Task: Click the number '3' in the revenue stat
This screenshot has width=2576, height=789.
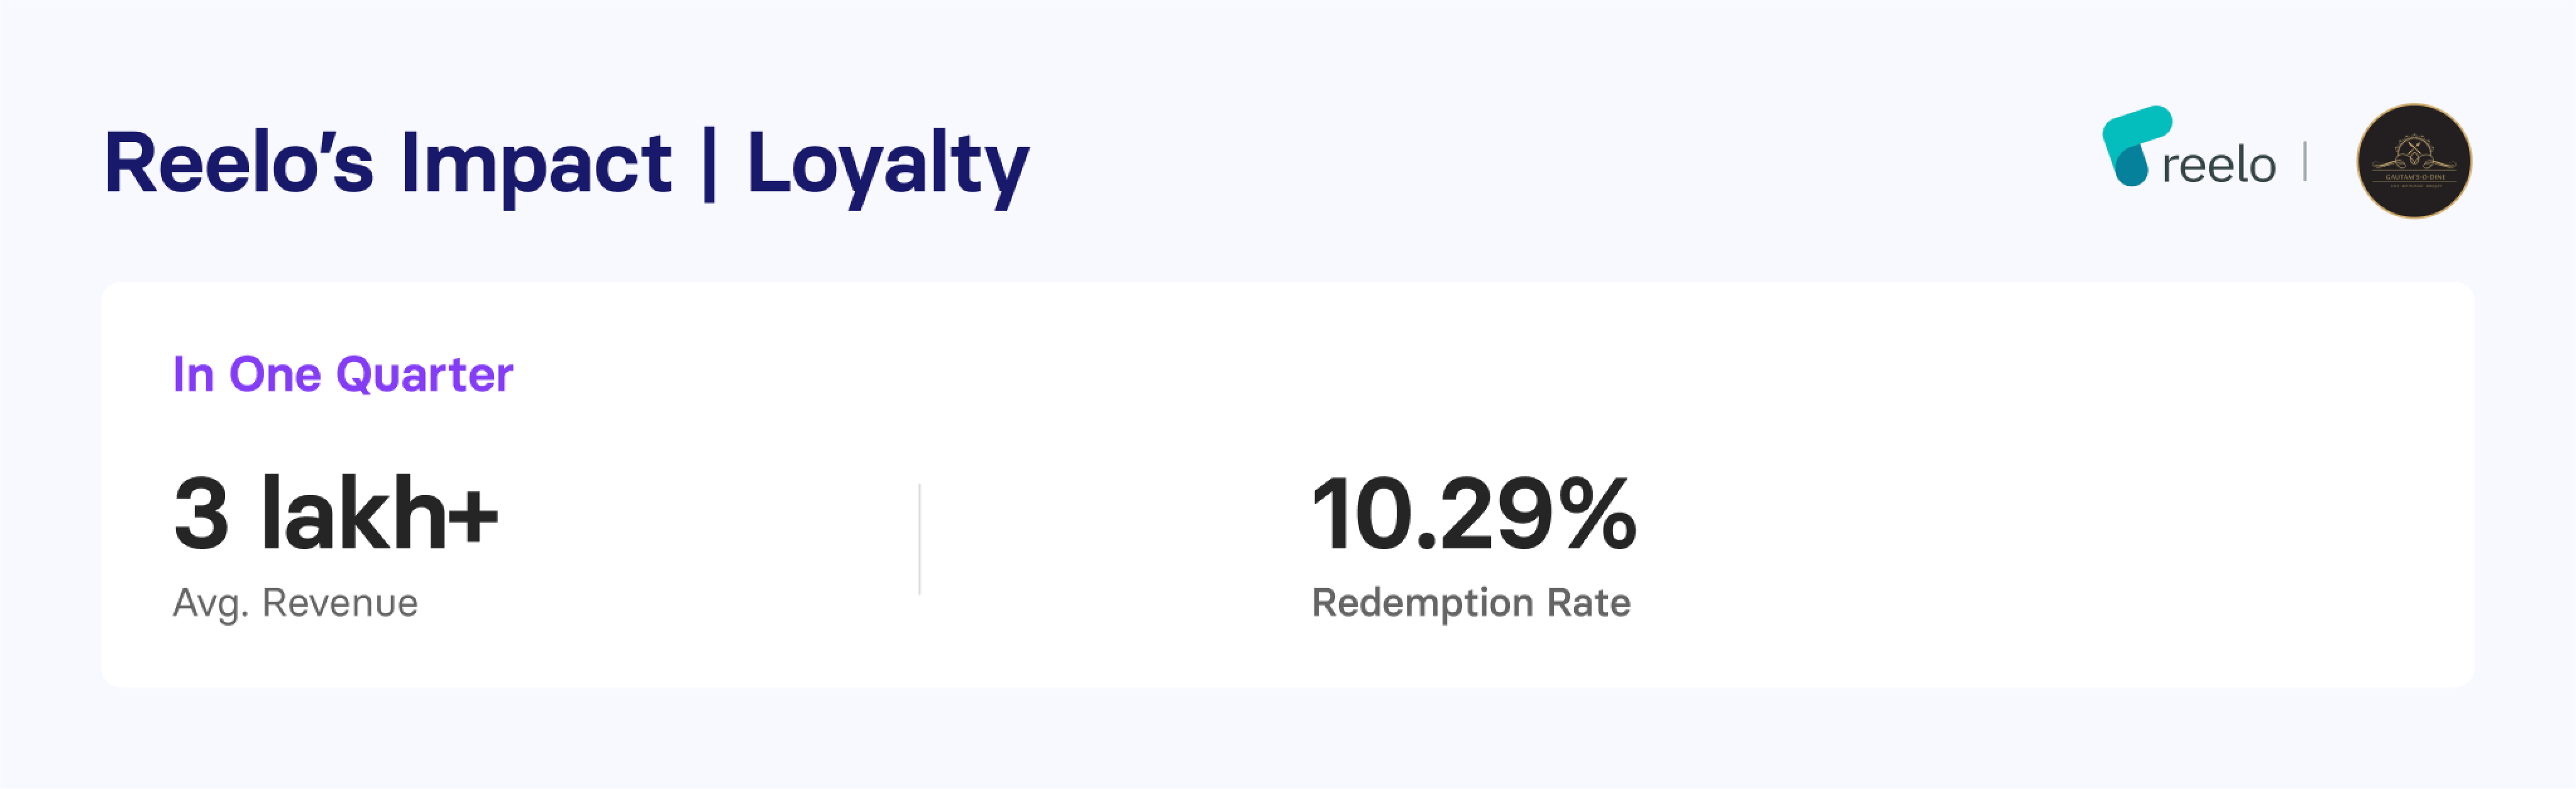Action: [x=201, y=513]
